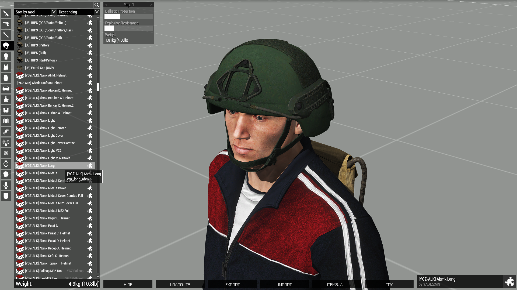Open the handgun category
This screenshot has height=290, width=517.
[6, 24]
